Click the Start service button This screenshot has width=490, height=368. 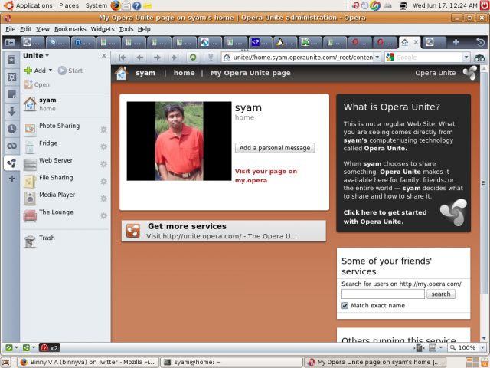(x=70, y=71)
